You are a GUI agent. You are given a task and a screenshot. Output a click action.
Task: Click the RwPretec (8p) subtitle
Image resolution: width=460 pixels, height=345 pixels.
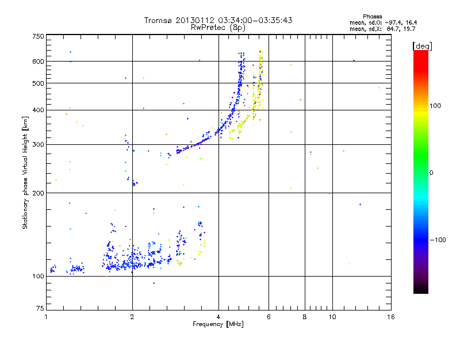pyautogui.click(x=218, y=28)
